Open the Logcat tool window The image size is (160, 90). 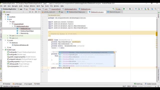tap(28, 84)
